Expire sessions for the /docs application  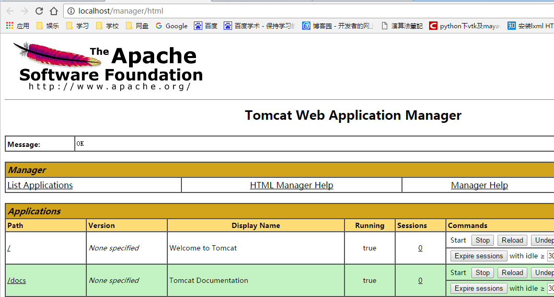point(479,289)
